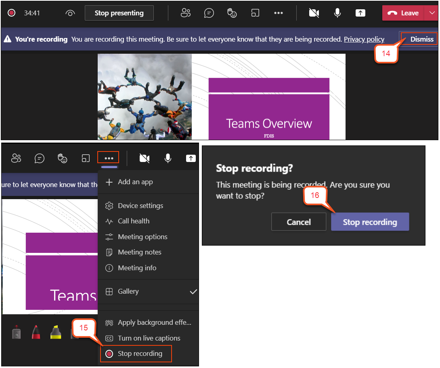The image size is (440, 368).
Task: Open breakout rooms in the toolbar with Leave button
Action: point(255,13)
